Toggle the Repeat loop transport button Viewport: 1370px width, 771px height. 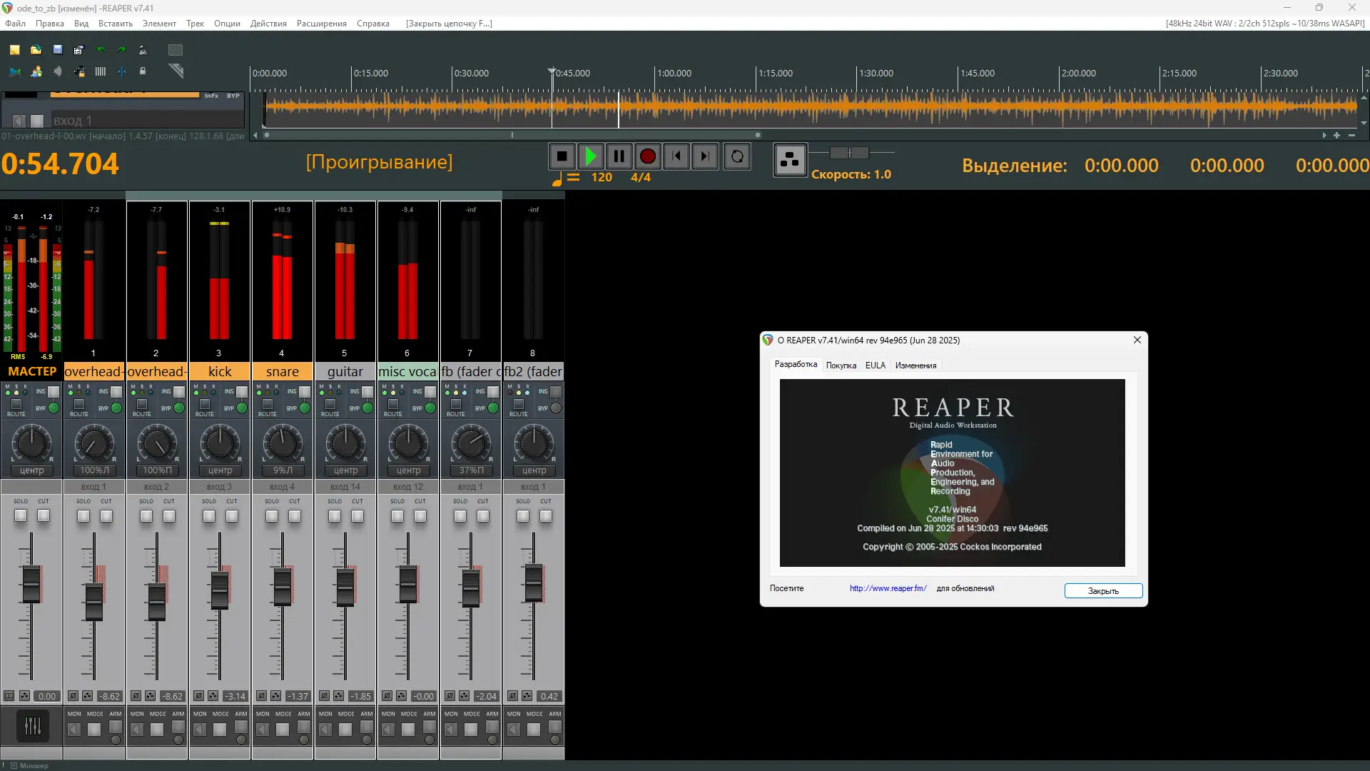tap(737, 156)
